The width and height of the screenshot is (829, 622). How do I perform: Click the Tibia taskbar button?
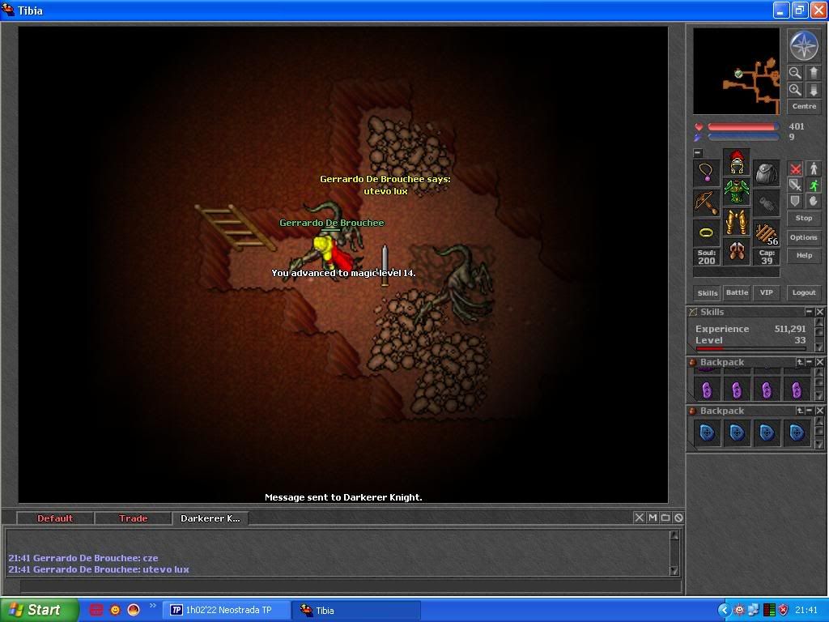click(x=357, y=610)
